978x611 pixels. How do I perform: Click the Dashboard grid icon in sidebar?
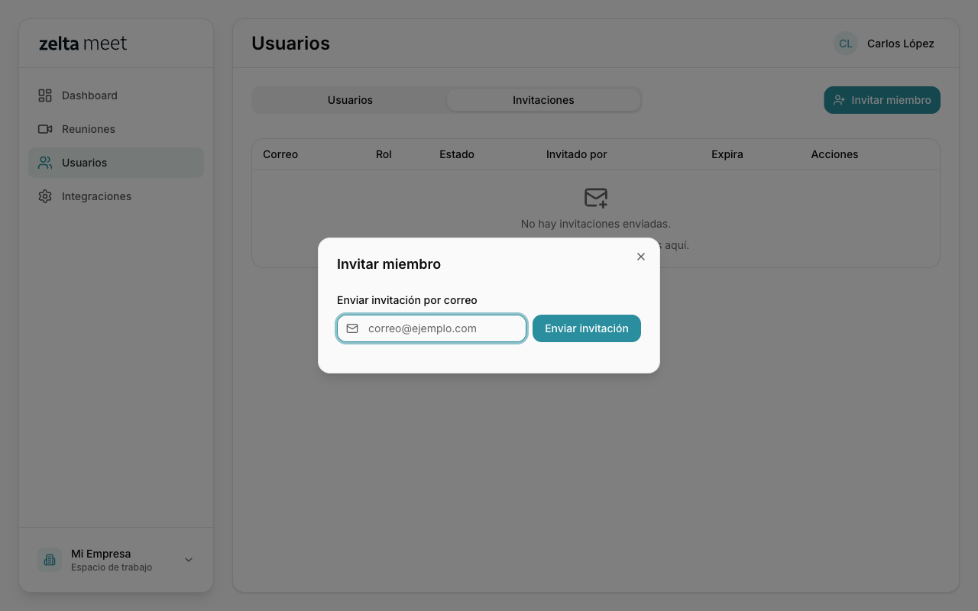pos(45,95)
